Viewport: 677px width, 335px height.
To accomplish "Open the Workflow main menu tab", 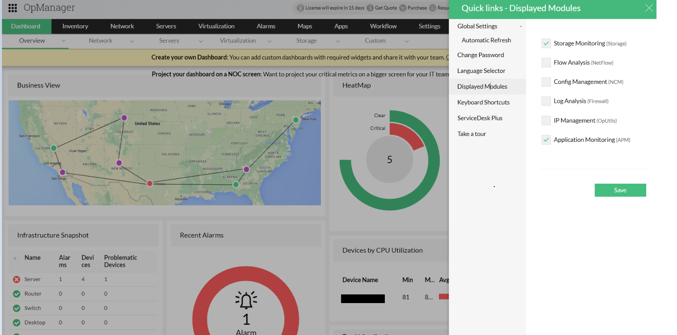I will (383, 26).
